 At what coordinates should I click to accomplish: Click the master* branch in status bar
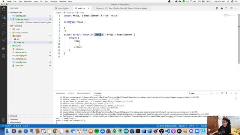pyautogui.click(x=7, y=126)
